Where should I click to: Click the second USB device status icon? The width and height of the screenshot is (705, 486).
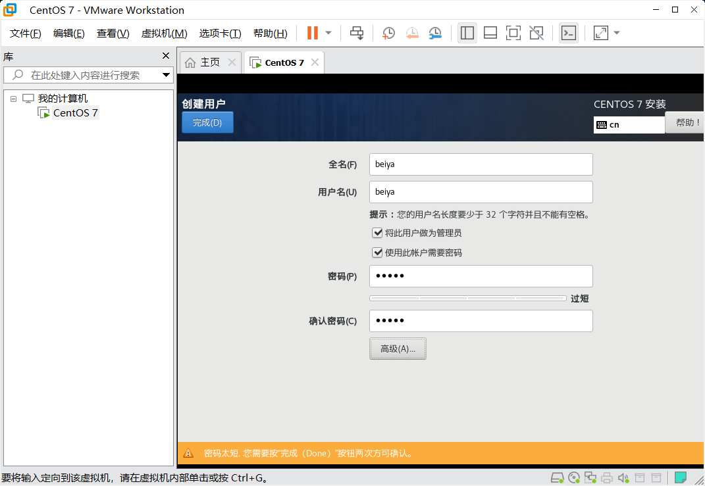[656, 477]
